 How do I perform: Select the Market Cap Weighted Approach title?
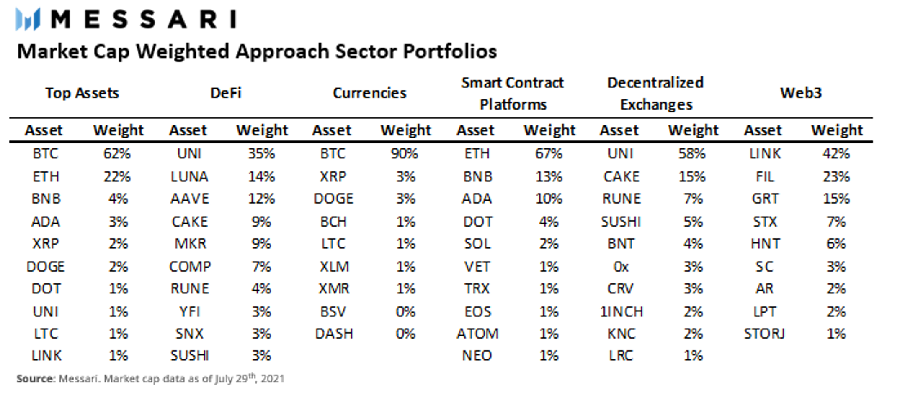point(257,52)
